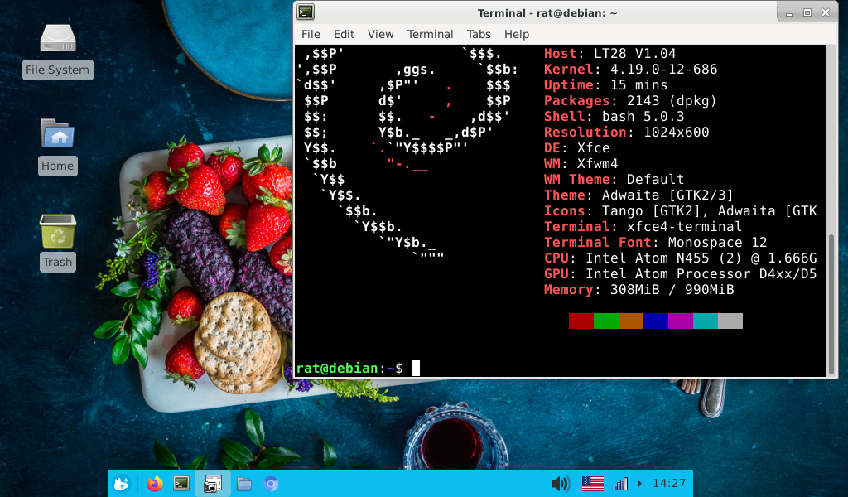Image resolution: width=848 pixels, height=497 pixels.
Task: Click the 14:27 clock on the panel
Action: (669, 484)
